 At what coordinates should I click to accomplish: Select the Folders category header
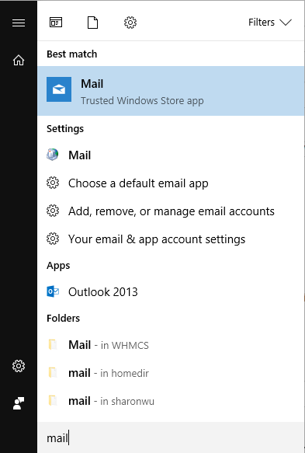63,318
